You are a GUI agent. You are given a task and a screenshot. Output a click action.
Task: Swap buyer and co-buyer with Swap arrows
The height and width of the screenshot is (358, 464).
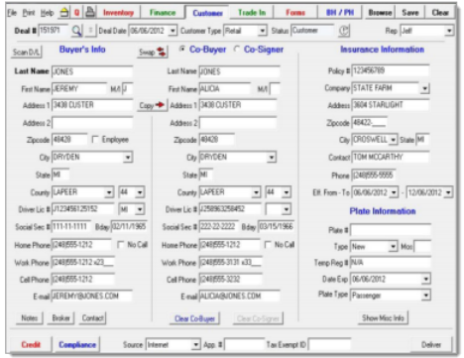[153, 52]
